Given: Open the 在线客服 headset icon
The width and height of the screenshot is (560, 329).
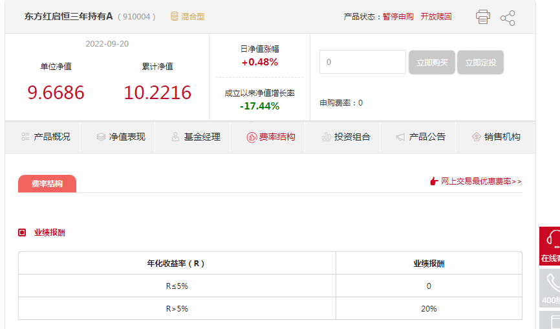Looking at the screenshot, I should (x=551, y=240).
